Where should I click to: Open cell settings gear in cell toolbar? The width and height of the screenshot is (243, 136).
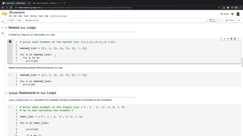click(x=231, y=39)
